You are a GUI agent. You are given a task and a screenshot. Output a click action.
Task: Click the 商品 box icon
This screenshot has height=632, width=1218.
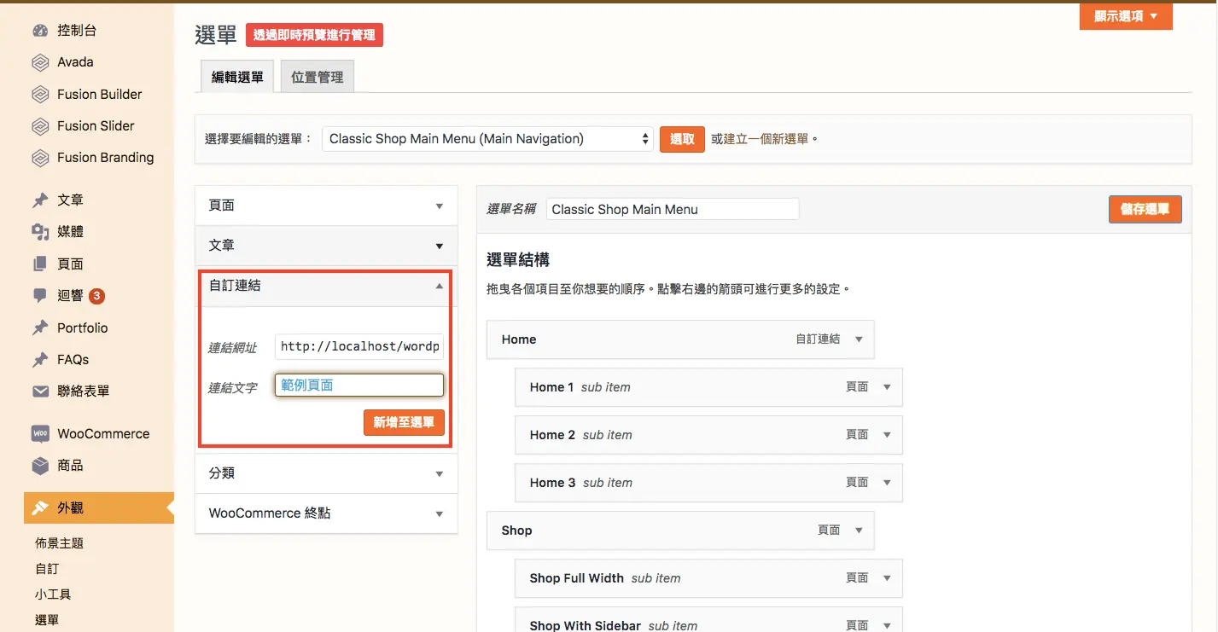(x=40, y=466)
